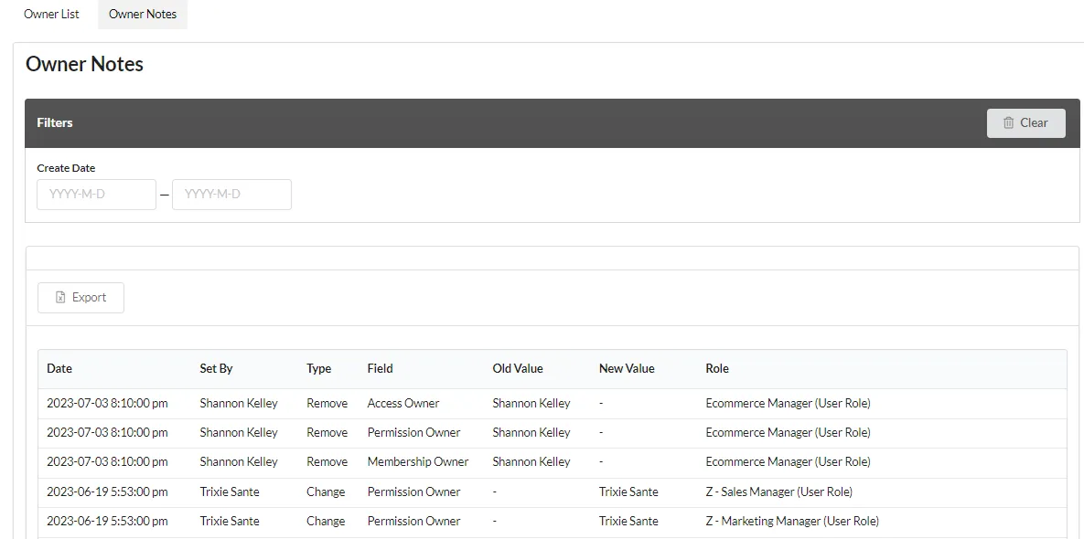The height and width of the screenshot is (539, 1084).
Task: Sort by the Date column header
Action: (x=59, y=368)
